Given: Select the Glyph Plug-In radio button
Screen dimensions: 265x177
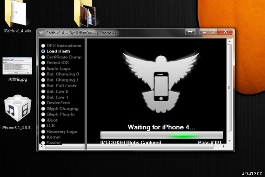Looking at the screenshot, I should coord(43,114).
